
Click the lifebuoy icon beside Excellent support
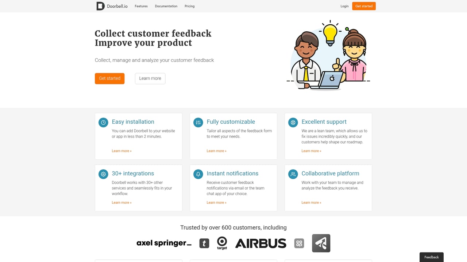click(293, 122)
